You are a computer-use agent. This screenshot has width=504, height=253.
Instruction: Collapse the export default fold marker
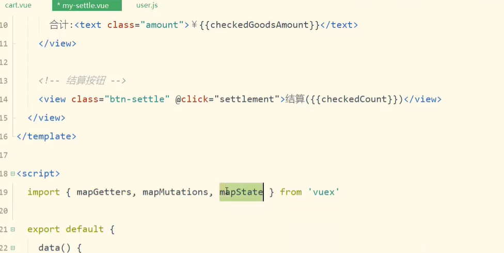click(x=12, y=229)
